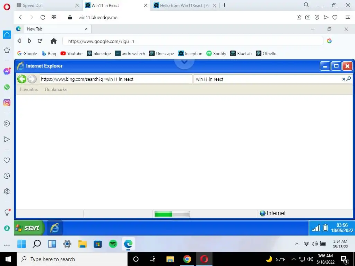Image resolution: width=355 pixels, height=266 pixels.
Task: Open Player icon in Opera sidebar
Action: click(7, 124)
